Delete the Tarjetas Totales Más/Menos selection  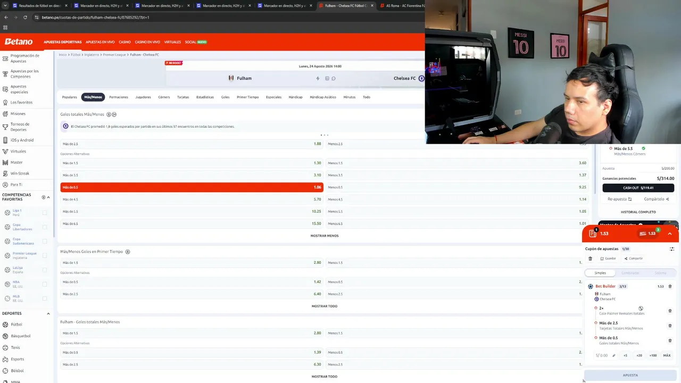670,326
